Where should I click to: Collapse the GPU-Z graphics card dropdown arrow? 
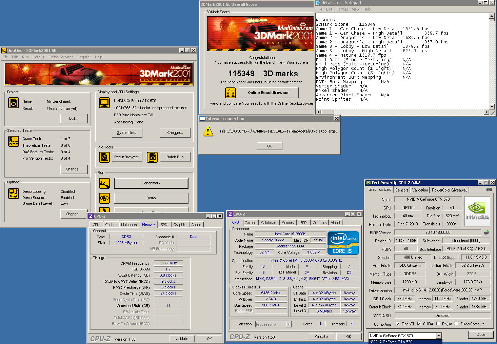coord(439,336)
